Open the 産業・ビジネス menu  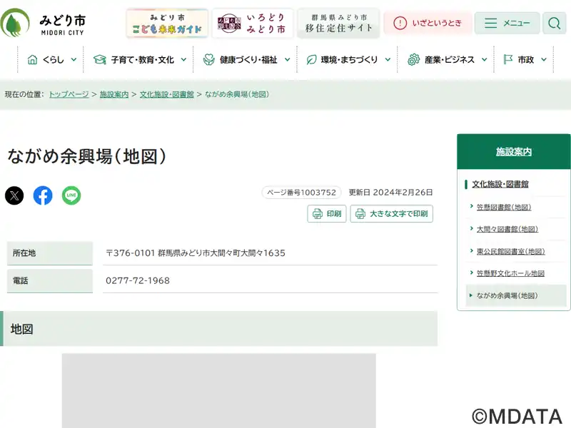(x=445, y=60)
